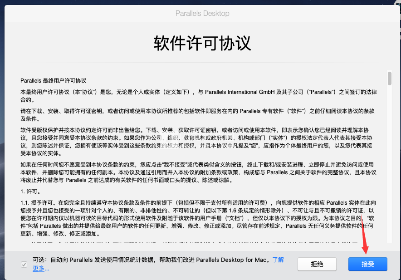This screenshot has height=280, width=401.
Task: Open the 了解更多... link
Action: pos(278,260)
